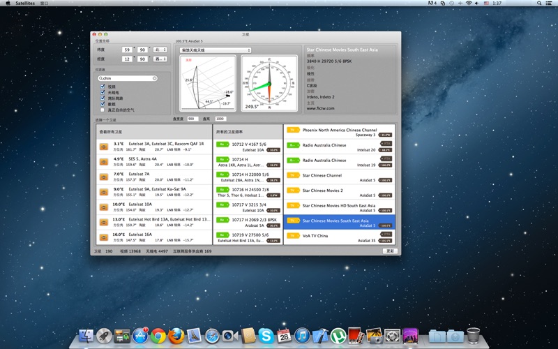Click FTA badge on VoA TV China row
Image resolution: width=558 pixels, height=349 pixels.
click(386, 234)
